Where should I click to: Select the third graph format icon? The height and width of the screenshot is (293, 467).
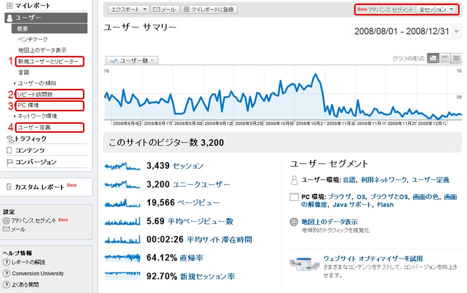click(457, 58)
